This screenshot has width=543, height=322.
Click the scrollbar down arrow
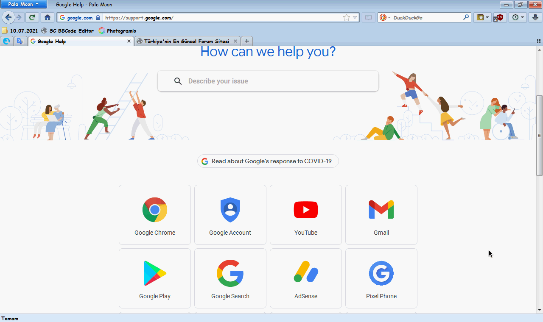point(540,310)
